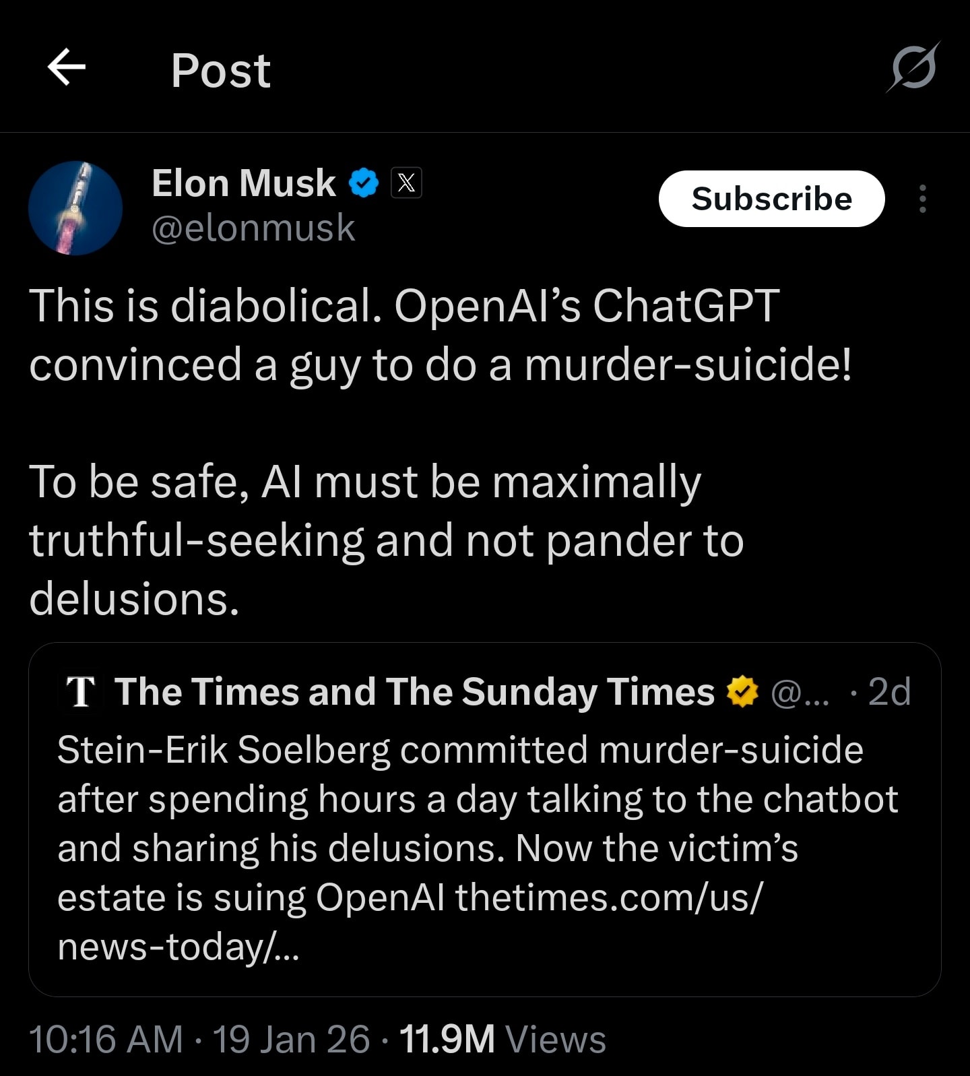Tap the 11.9M Views count
Image resolution: width=970 pixels, height=1076 pixels.
click(x=502, y=1039)
